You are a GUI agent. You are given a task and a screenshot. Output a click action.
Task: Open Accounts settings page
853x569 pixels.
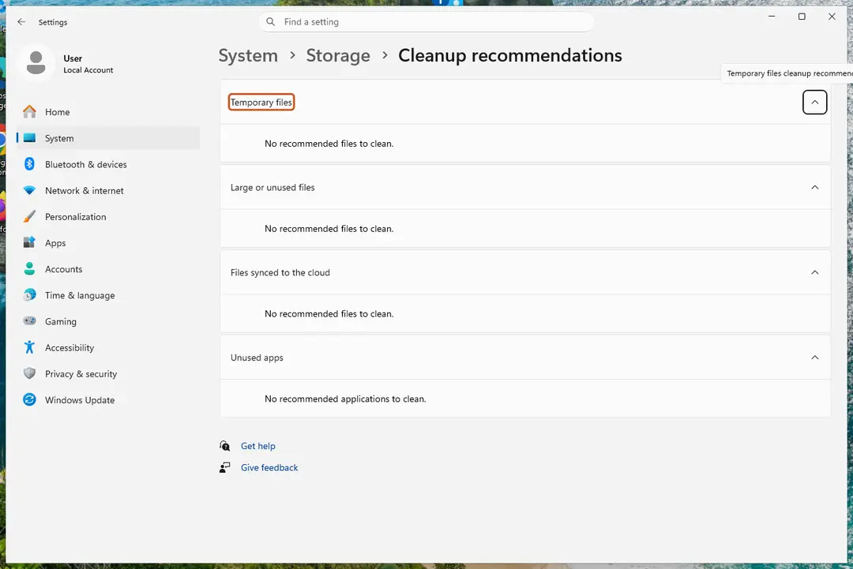pos(108,269)
